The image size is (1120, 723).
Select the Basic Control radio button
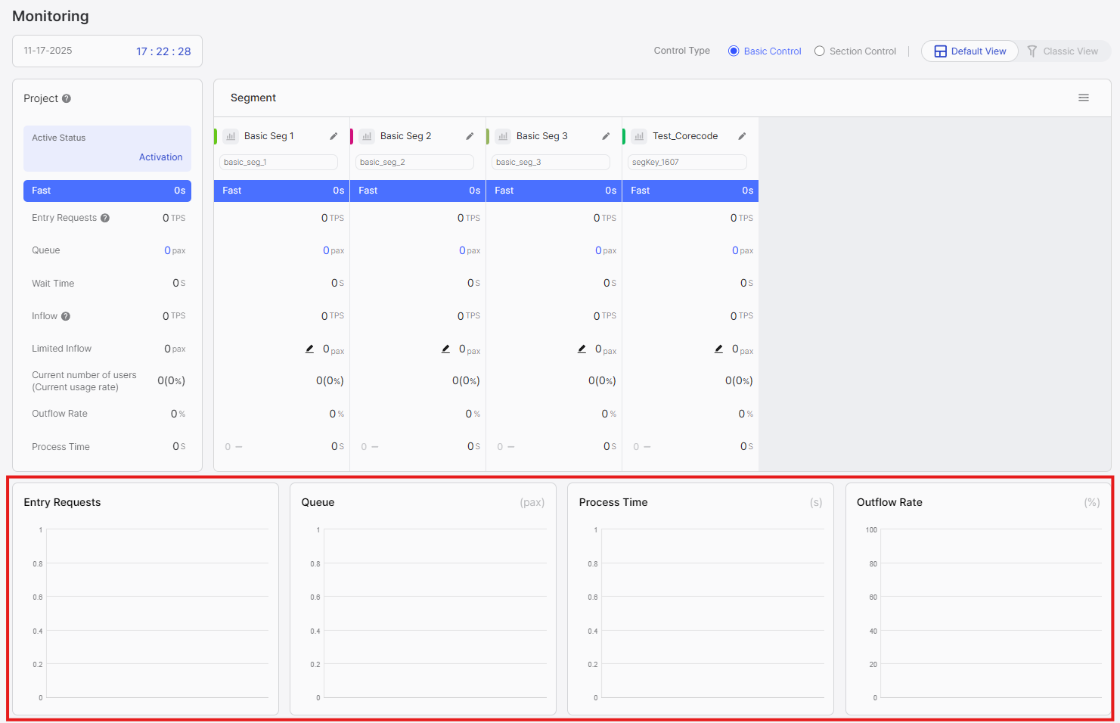coord(734,51)
